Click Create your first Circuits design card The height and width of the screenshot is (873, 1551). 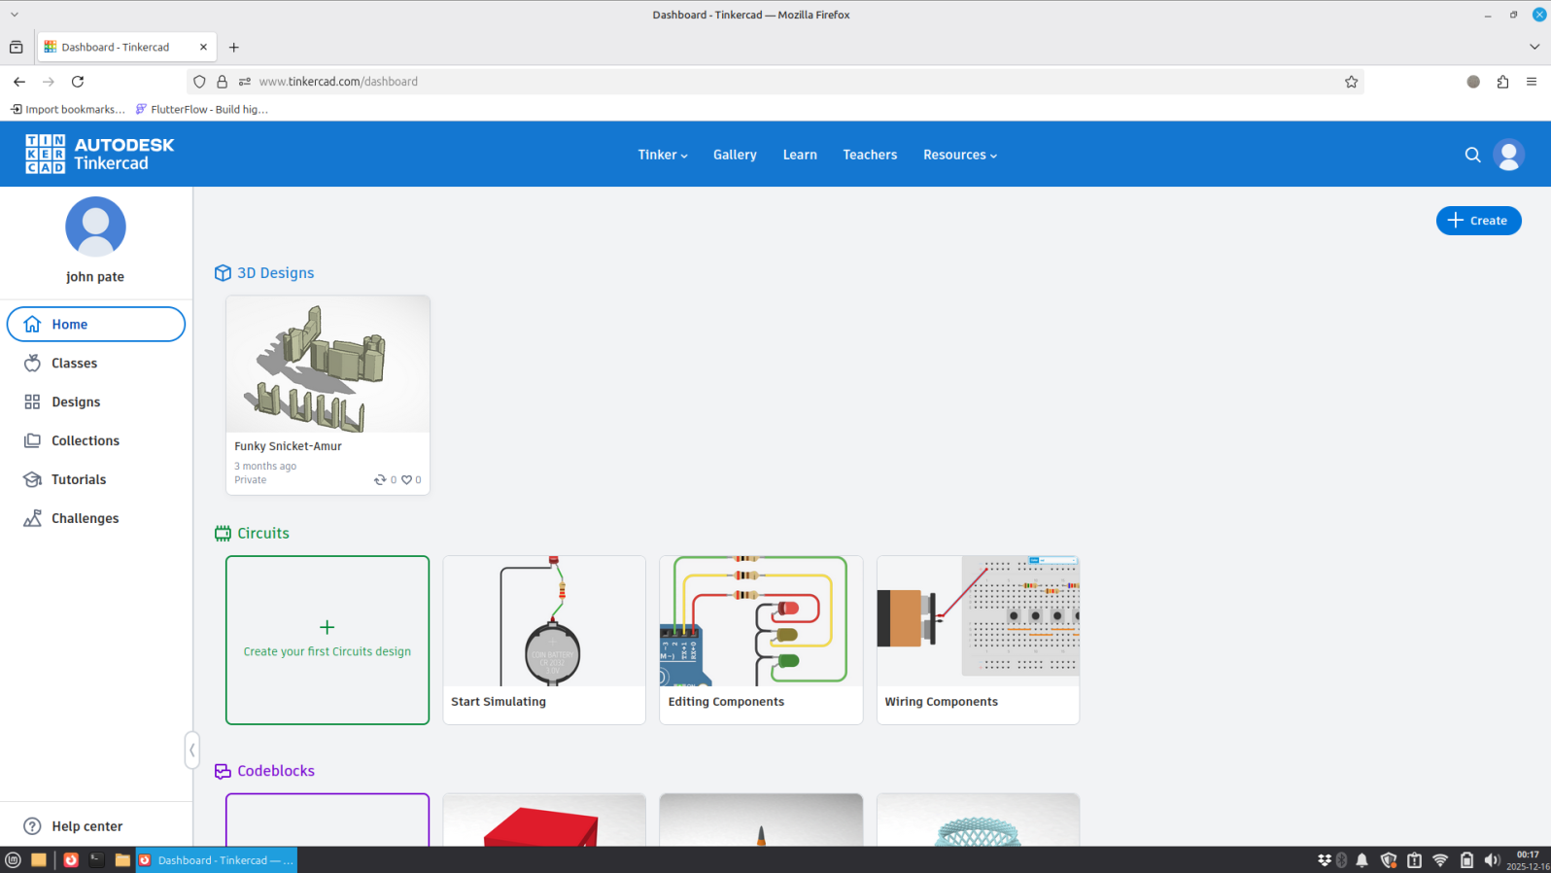pos(327,640)
